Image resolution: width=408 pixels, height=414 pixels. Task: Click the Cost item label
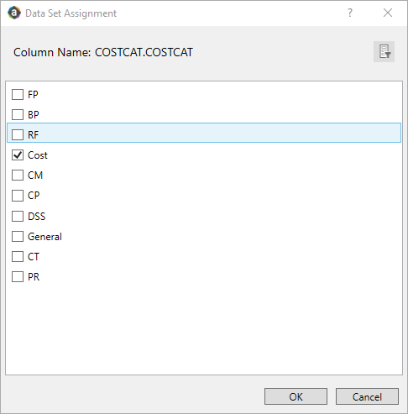[38, 155]
